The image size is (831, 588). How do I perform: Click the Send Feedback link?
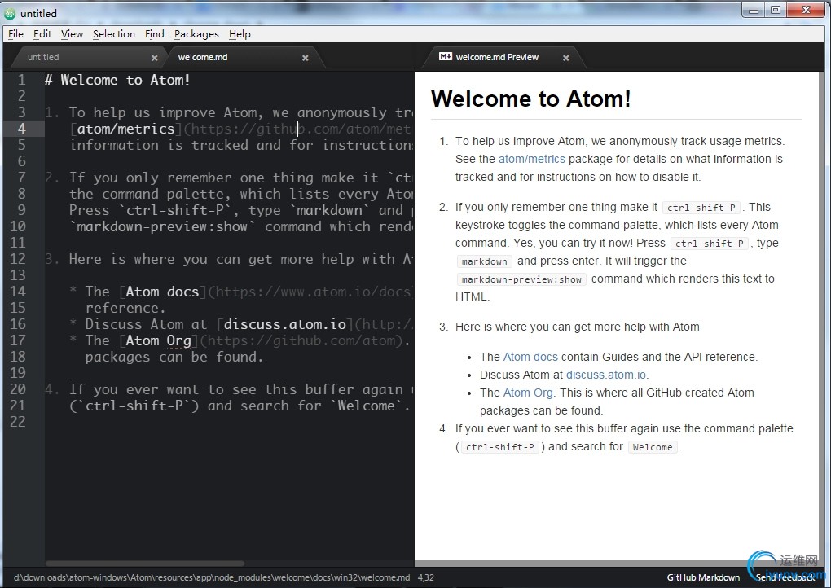pos(785,577)
